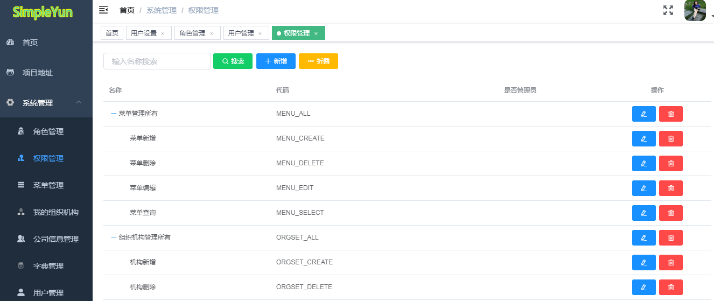Edit the MENU_DELETE row
Viewport: 714px width, 301px height.
(x=644, y=163)
